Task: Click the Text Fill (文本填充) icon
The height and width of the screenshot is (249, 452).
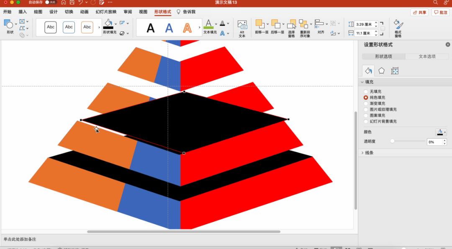Action: click(208, 24)
